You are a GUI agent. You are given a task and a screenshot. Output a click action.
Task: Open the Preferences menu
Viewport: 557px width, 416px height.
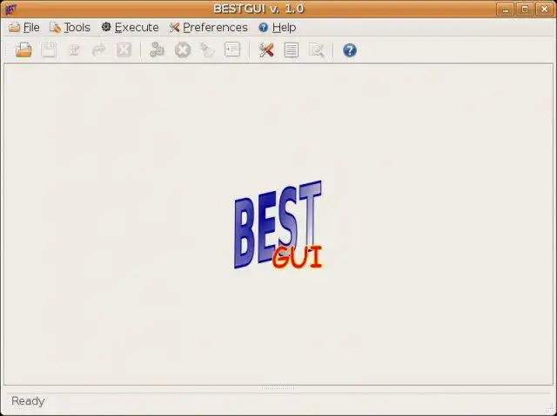[x=209, y=28]
